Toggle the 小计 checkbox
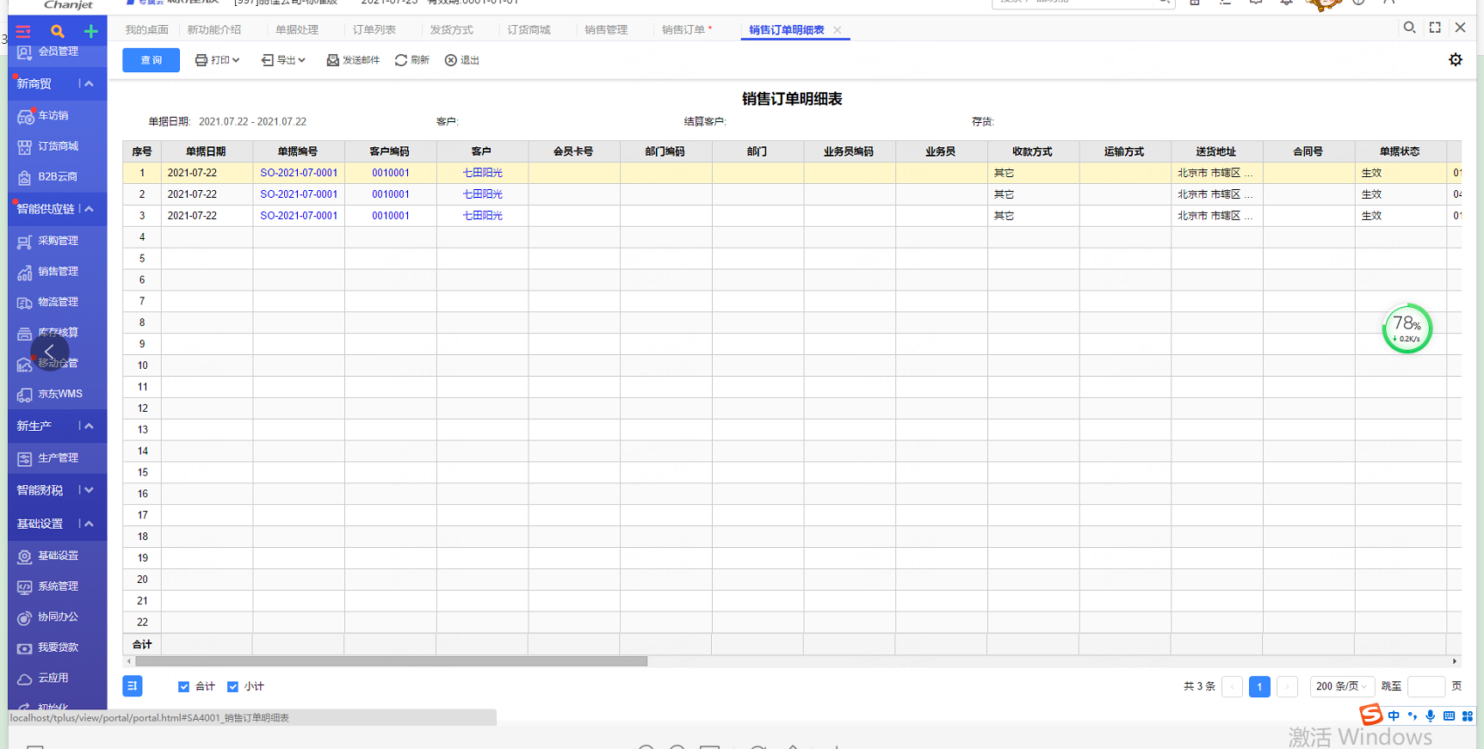This screenshot has height=749, width=1484. (x=232, y=686)
